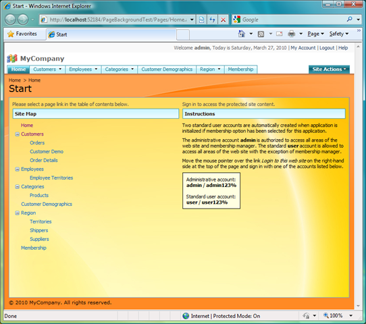Open the Favorites star button
366x324 pixels.
22,34
